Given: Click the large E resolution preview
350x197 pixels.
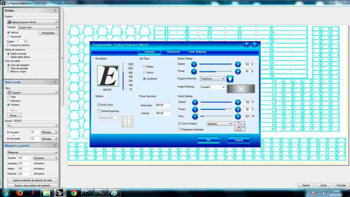Looking at the screenshot, I should (108, 76).
